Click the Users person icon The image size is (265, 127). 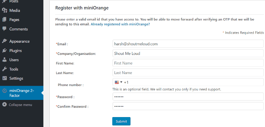(5, 60)
